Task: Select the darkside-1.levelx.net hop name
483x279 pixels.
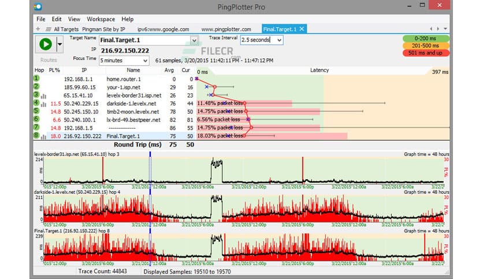Action: [131, 104]
